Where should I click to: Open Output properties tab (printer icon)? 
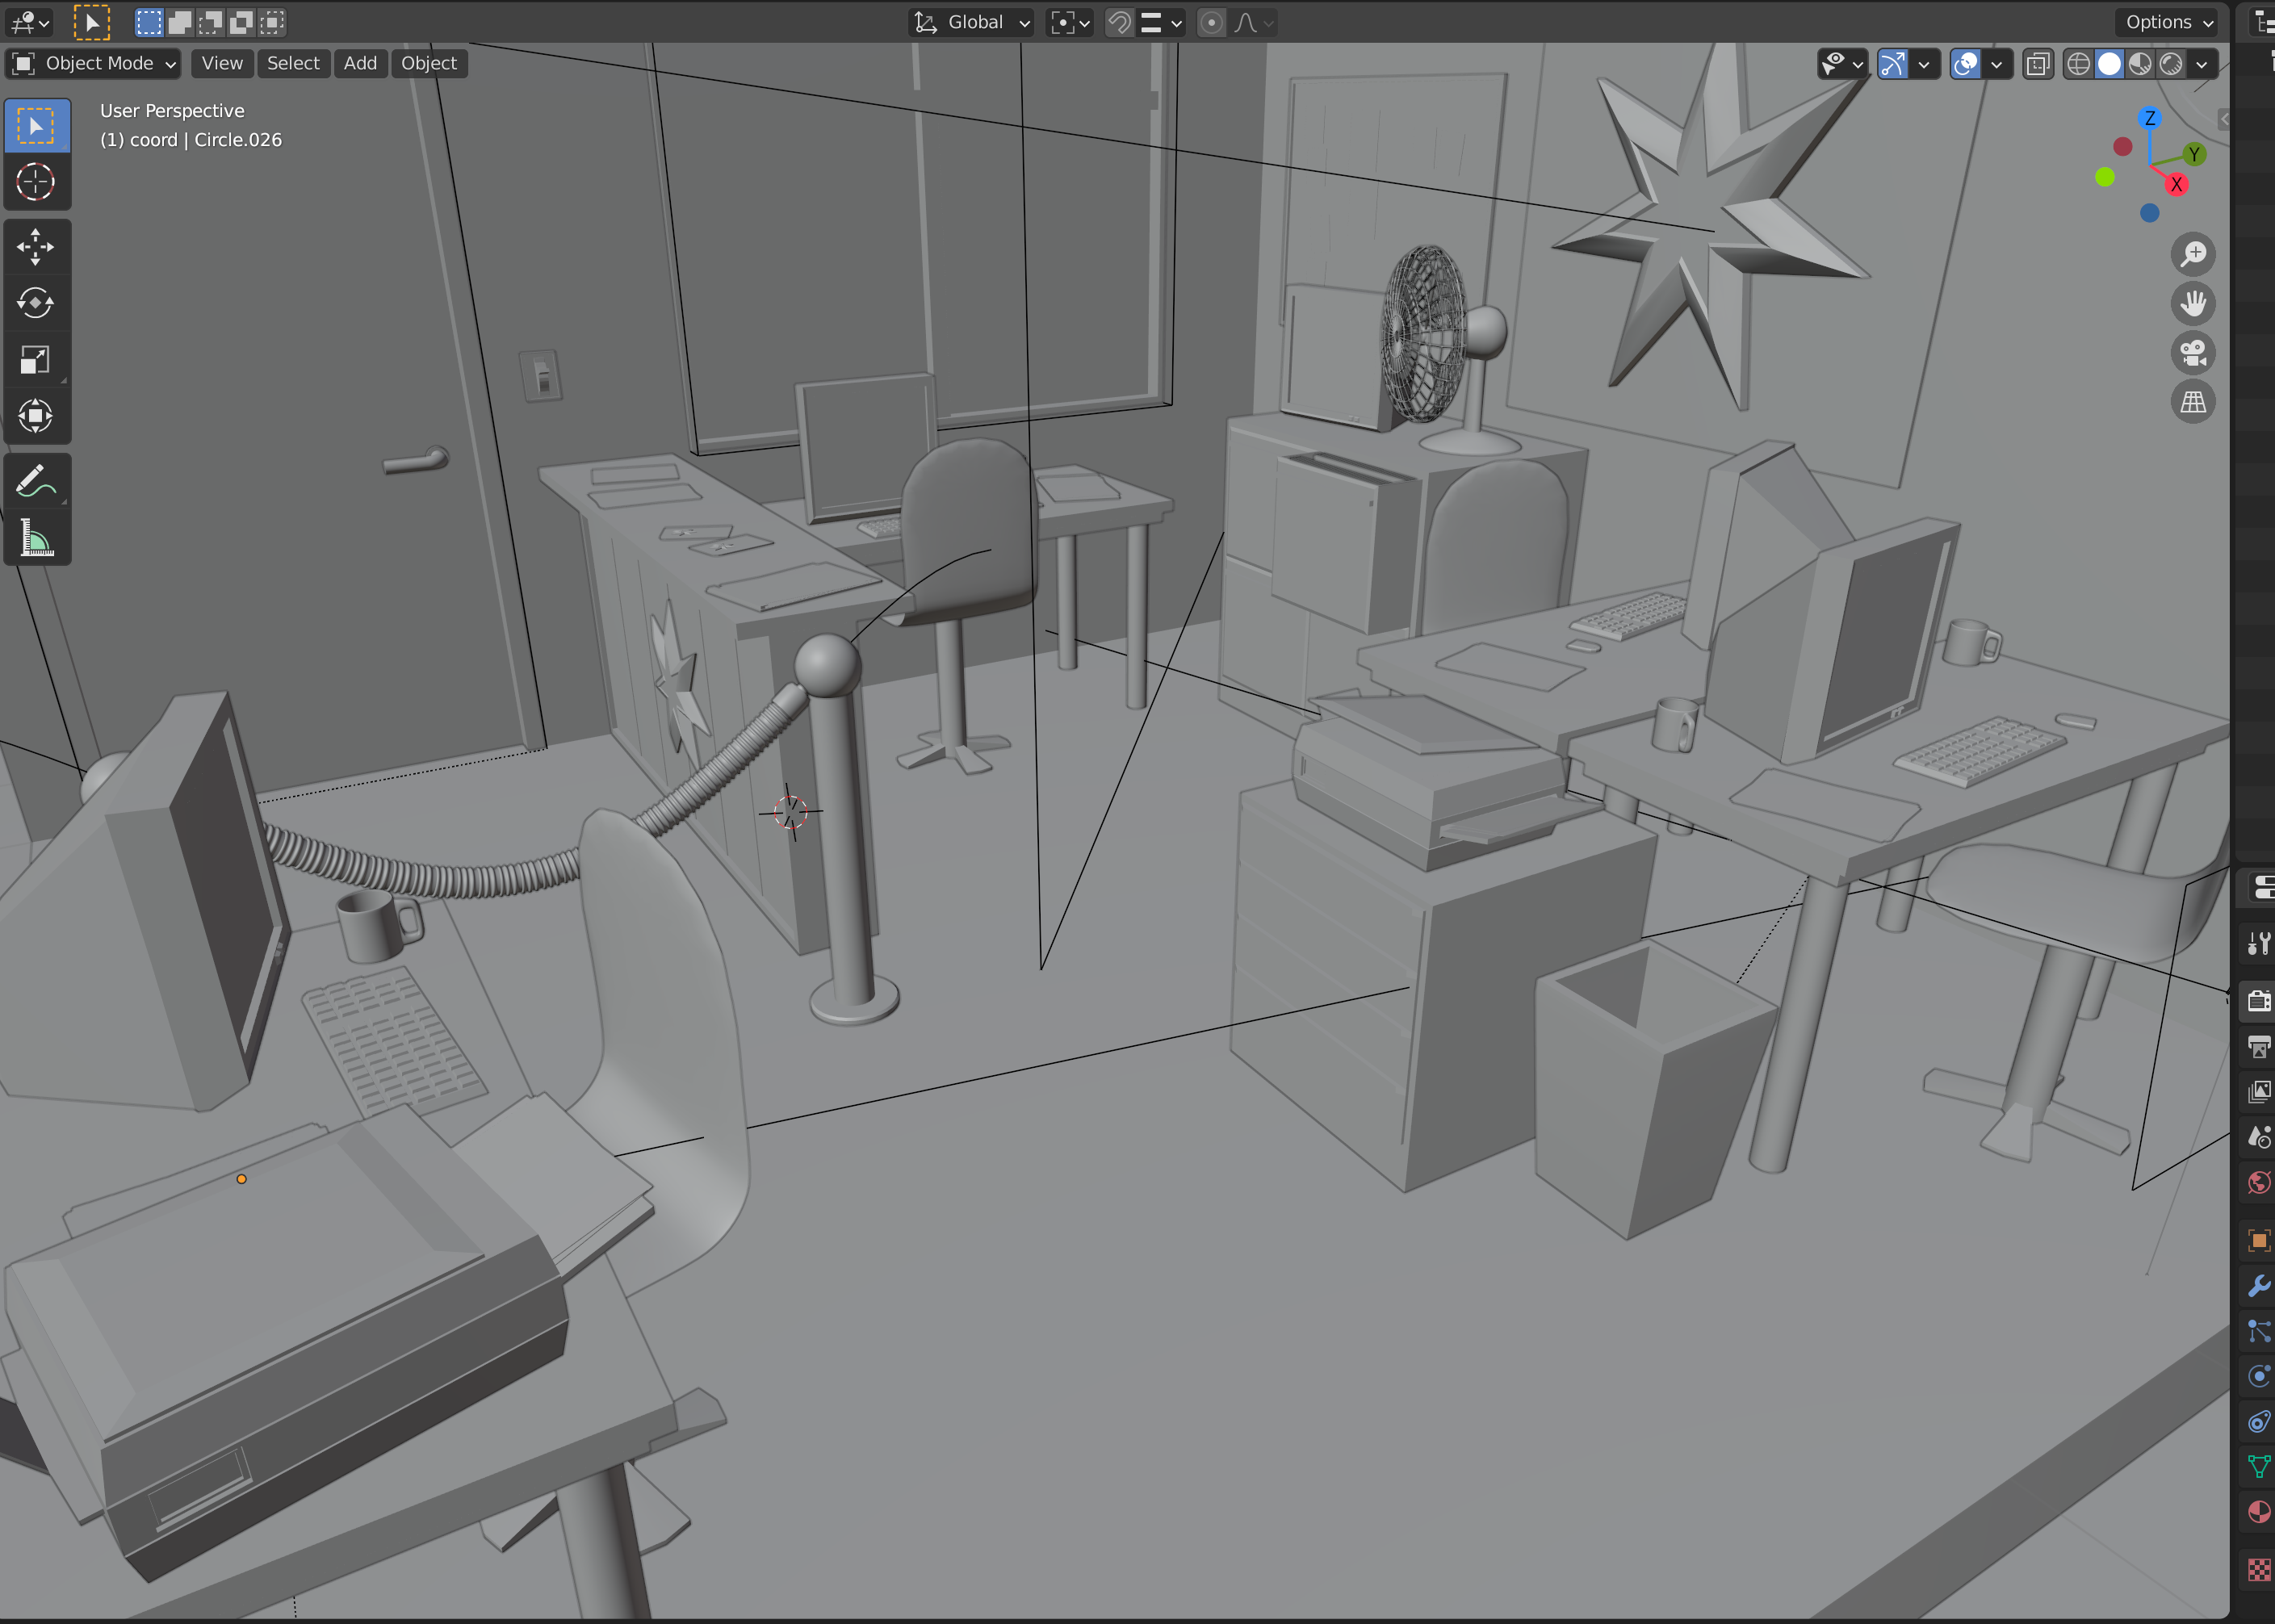[2258, 1046]
